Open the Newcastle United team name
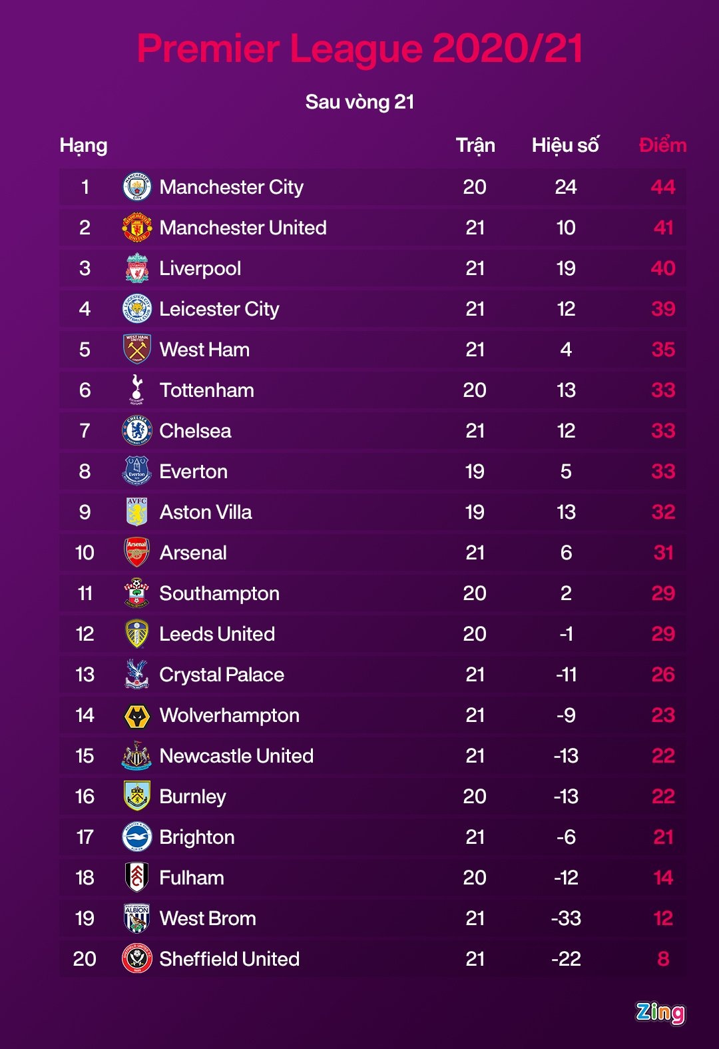Image resolution: width=719 pixels, height=1049 pixels. pos(236,756)
